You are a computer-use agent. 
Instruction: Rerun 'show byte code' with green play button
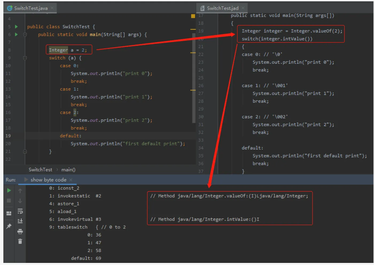[9, 190]
